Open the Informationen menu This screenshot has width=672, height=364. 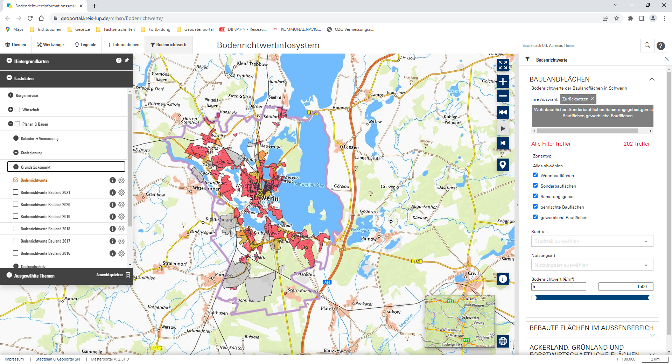(124, 45)
